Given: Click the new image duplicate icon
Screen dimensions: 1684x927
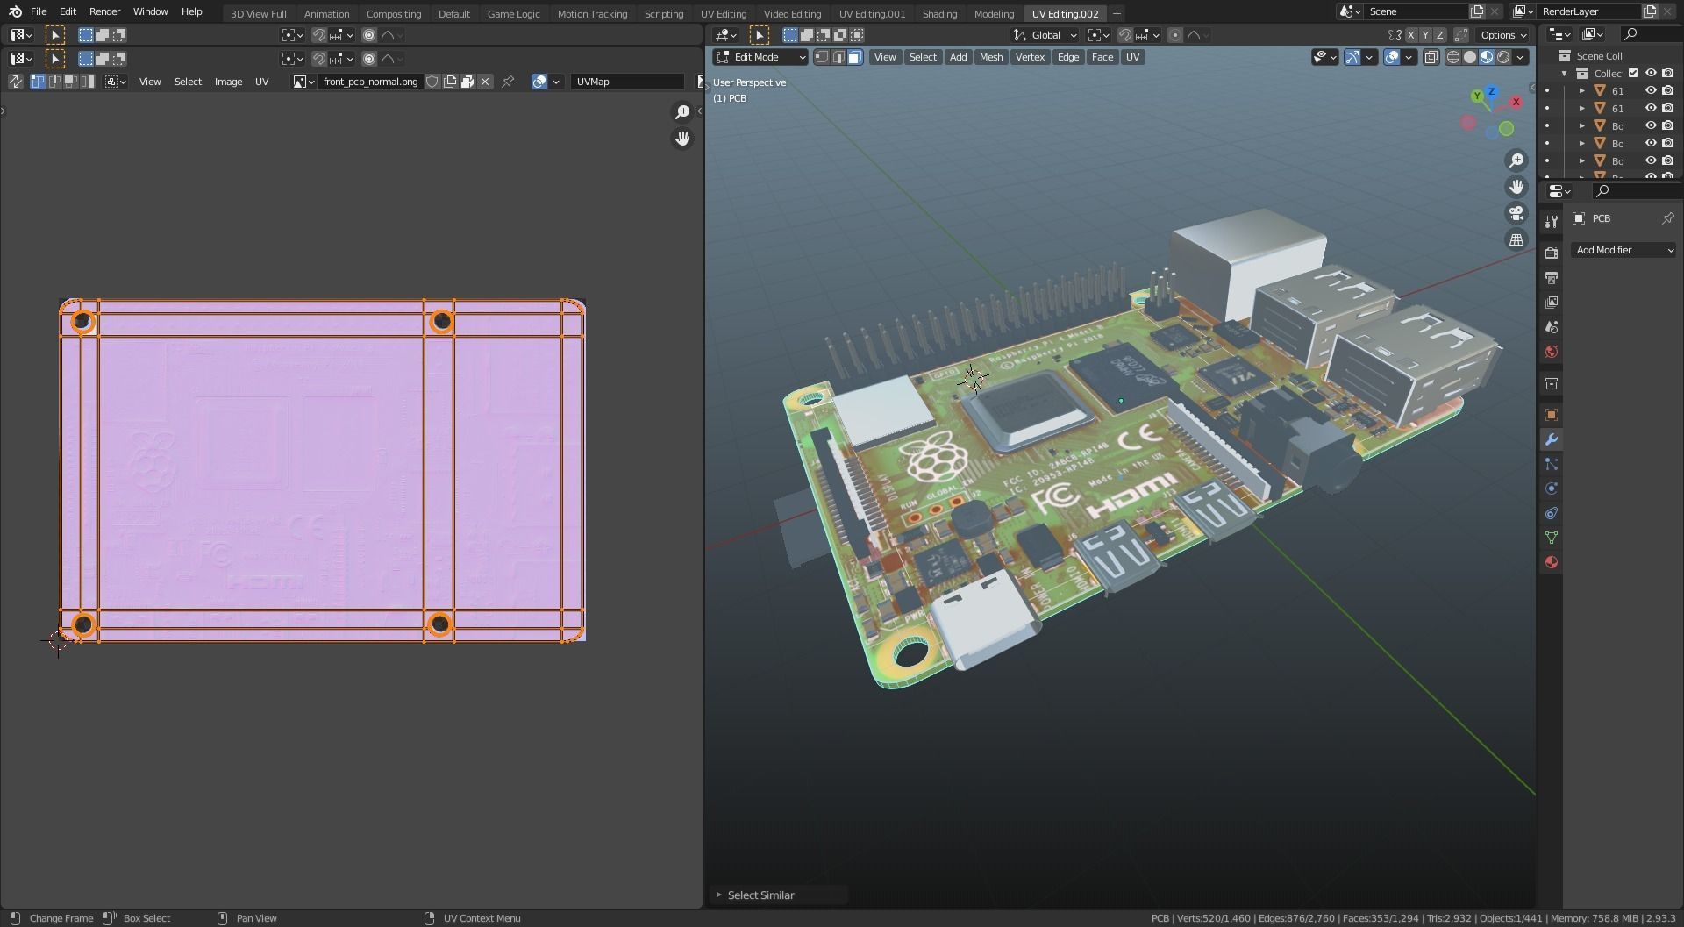Looking at the screenshot, I should [450, 82].
